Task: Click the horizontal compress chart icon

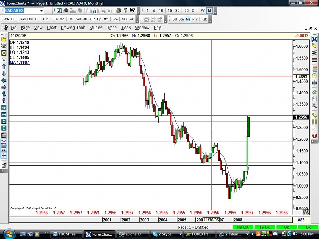Action: pyautogui.click(x=4, y=115)
